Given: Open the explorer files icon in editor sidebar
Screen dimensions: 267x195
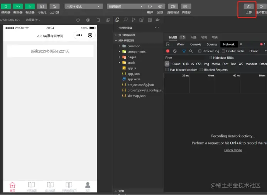Looking at the screenshot, I should click(117, 20).
